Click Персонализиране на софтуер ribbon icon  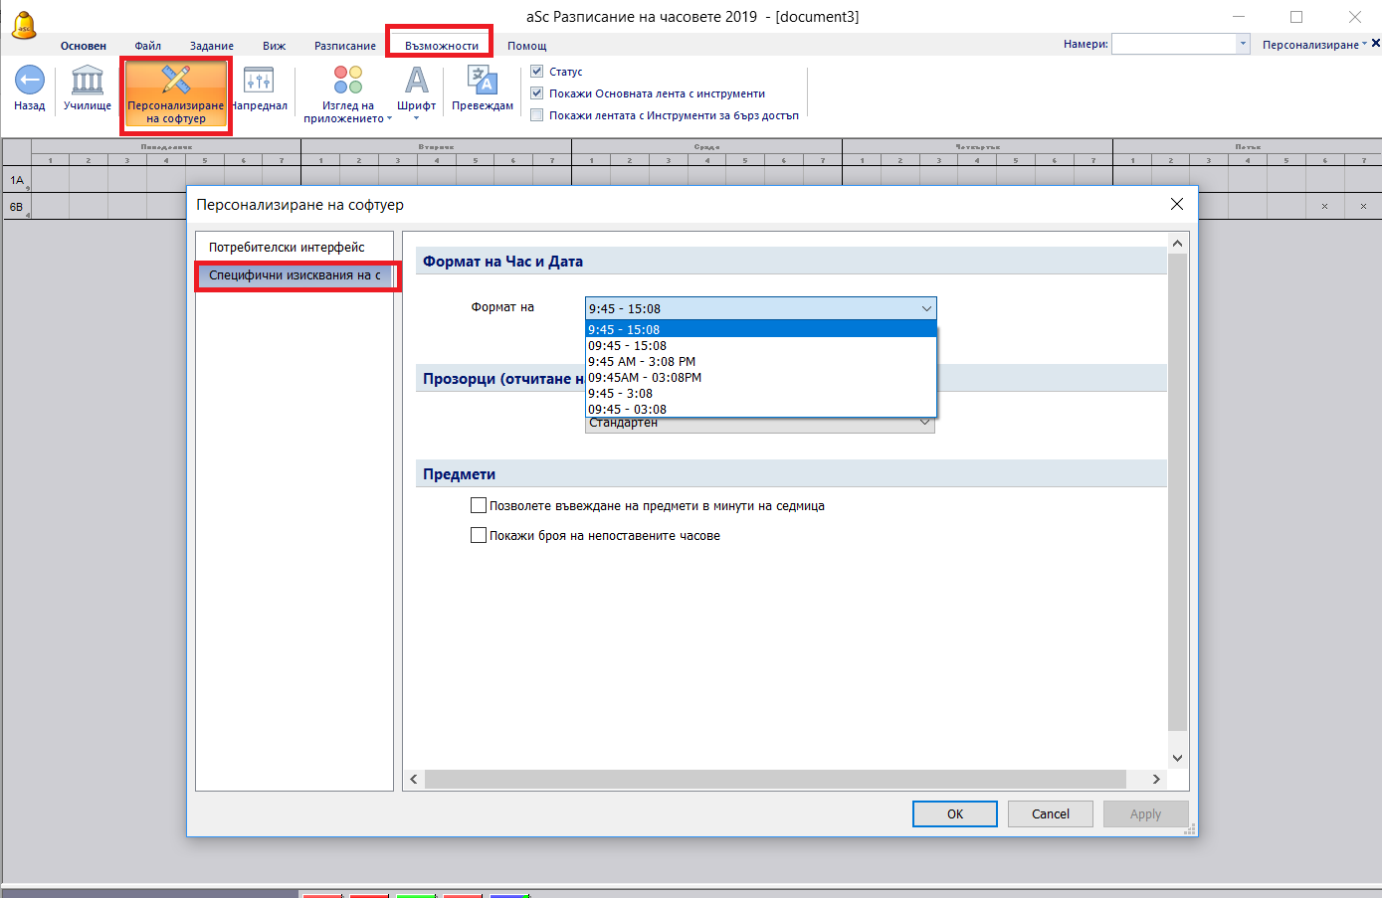(x=176, y=82)
